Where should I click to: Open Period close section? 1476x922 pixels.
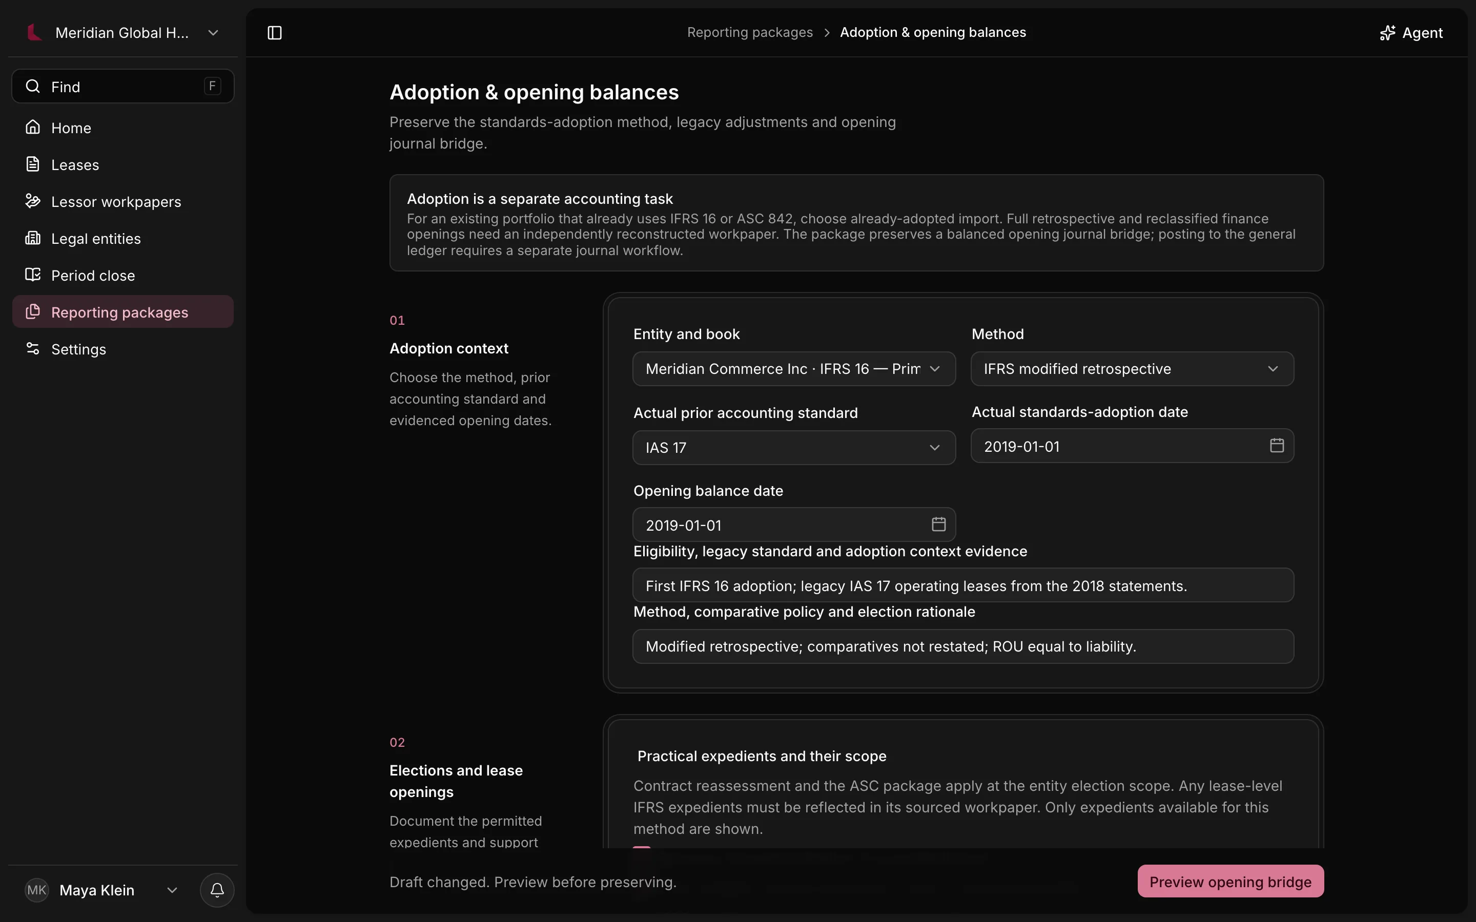pos(123,276)
